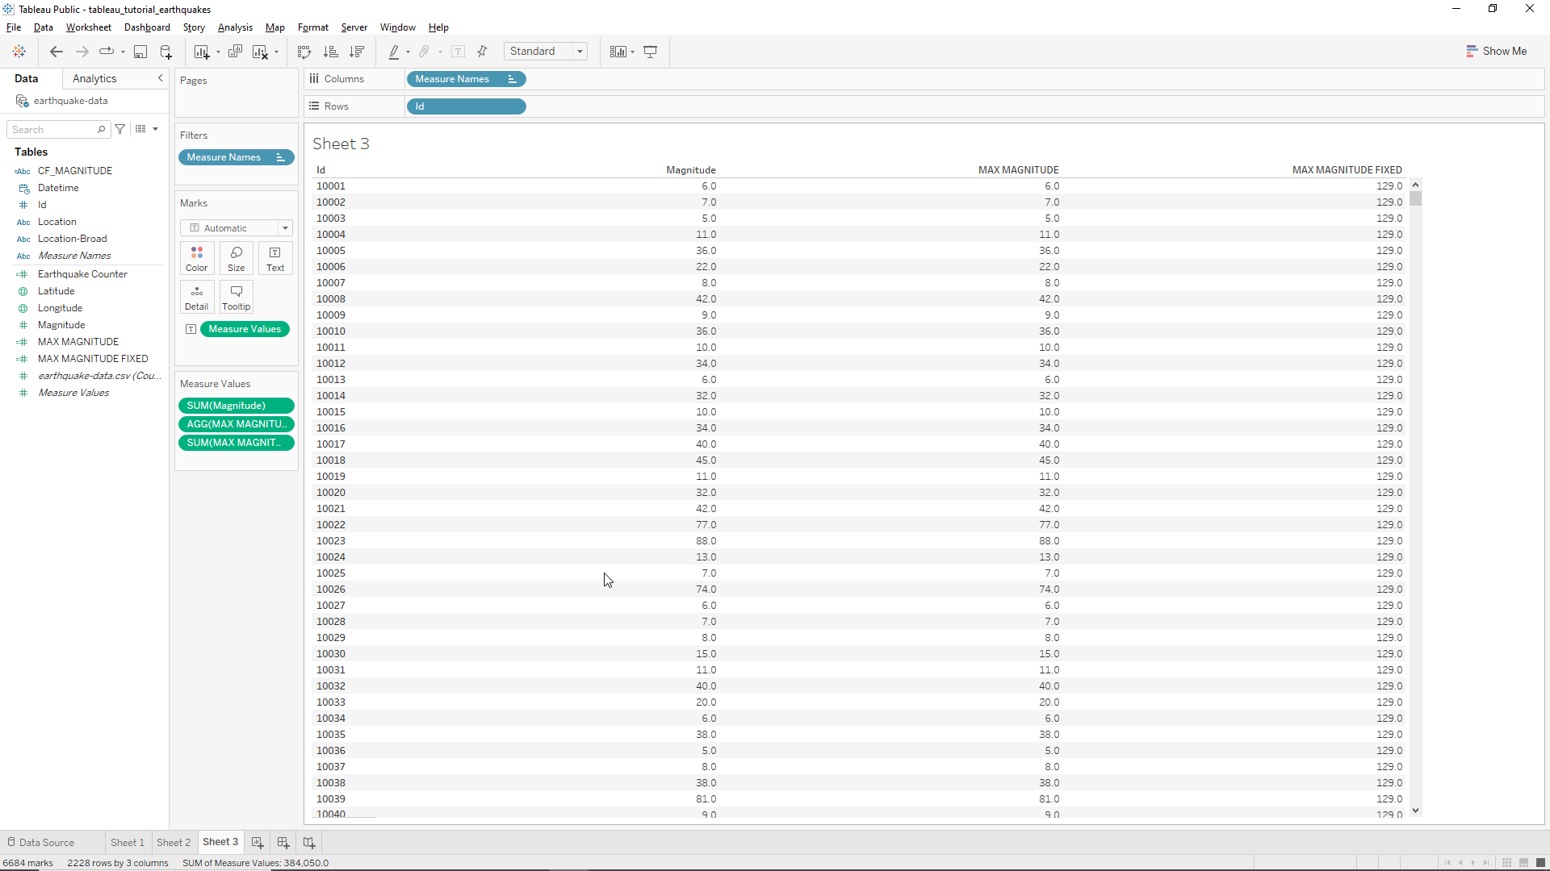Viewport: 1550px width, 871px height.
Task: Click the earthquake-data data source
Action: coord(70,101)
